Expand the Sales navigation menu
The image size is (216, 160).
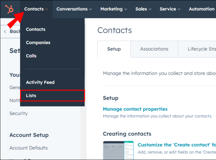point(143,9)
